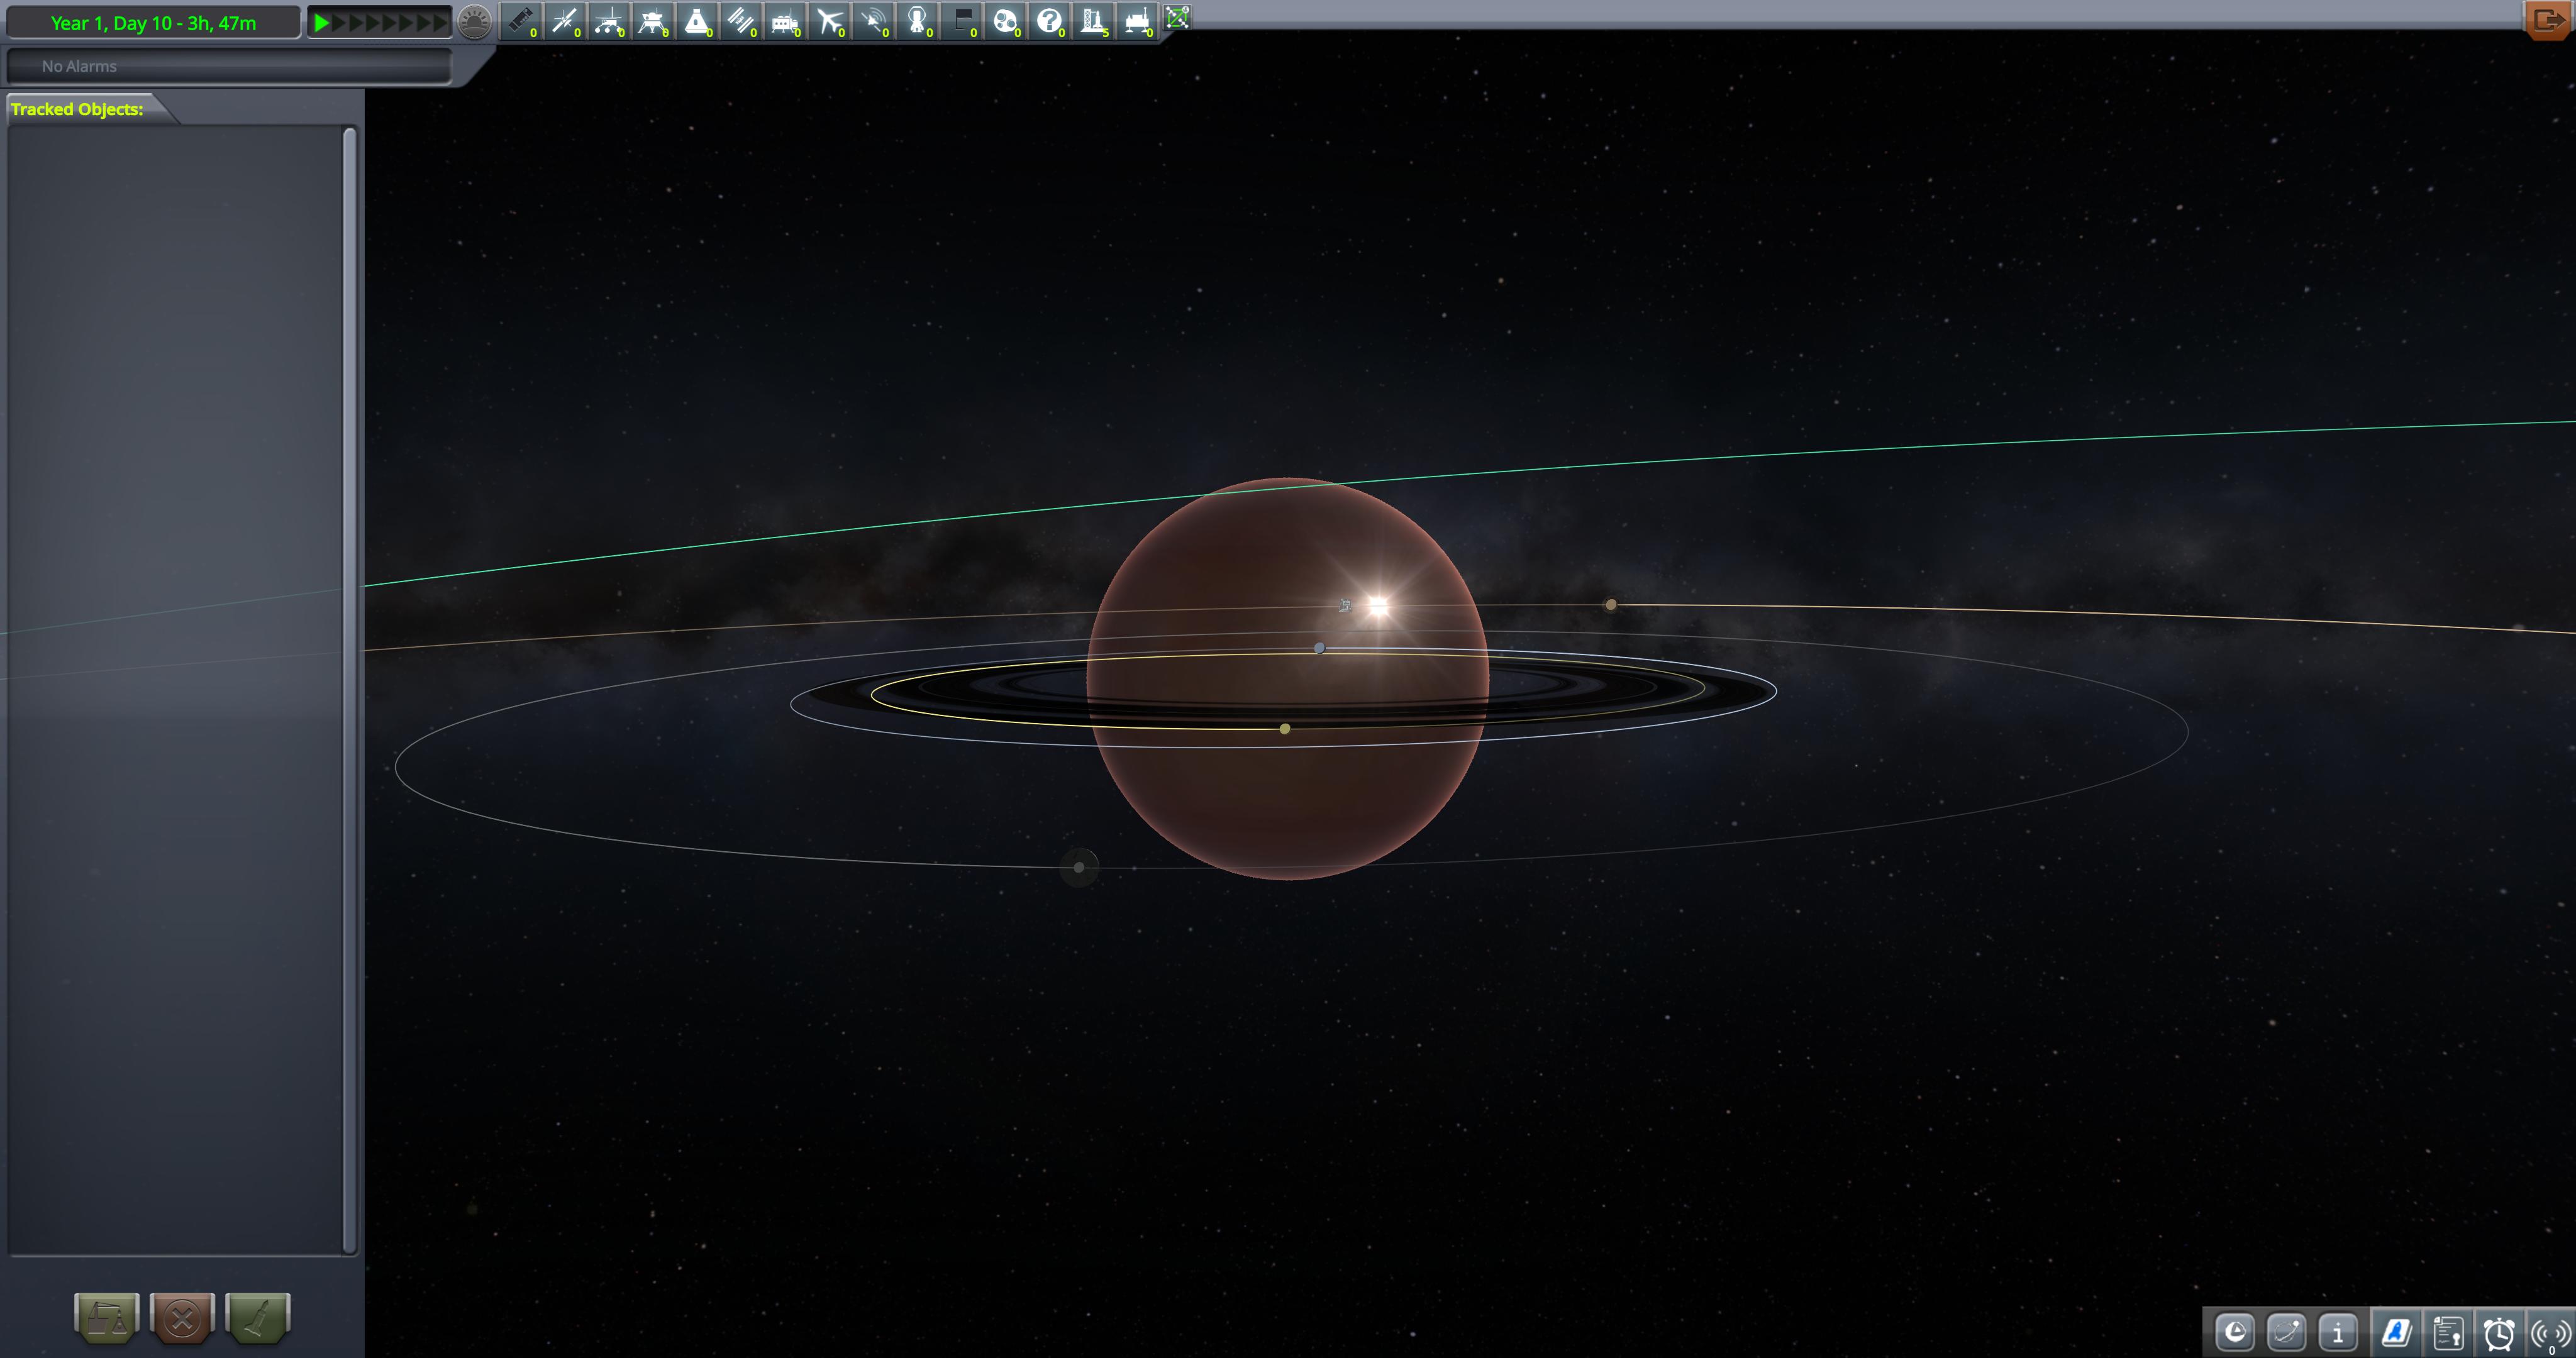2576x1358 pixels.
Task: Filter tracked objects to show probes
Action: pyautogui.click(x=567, y=21)
